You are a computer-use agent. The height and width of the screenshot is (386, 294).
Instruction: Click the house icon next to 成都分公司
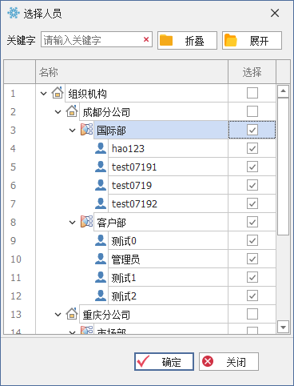pos(72,111)
